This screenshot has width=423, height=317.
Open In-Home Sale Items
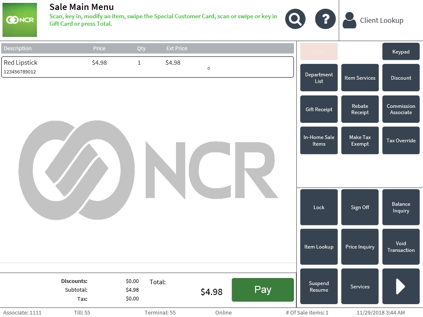[318, 140]
